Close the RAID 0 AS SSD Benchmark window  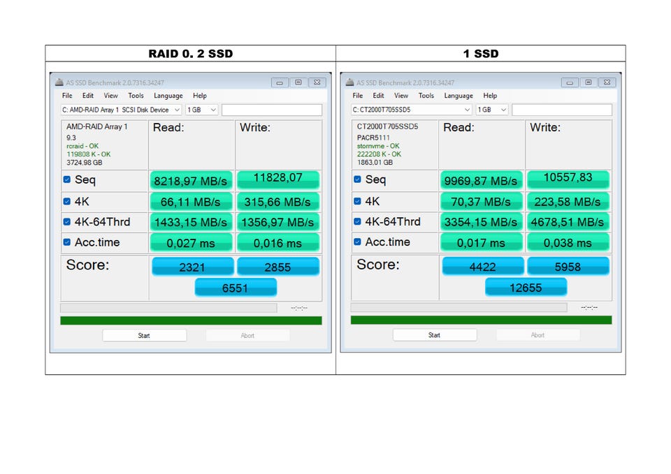[x=317, y=82]
